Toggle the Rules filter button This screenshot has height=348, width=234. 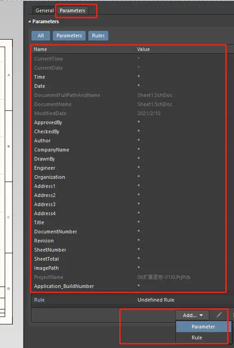(x=98, y=35)
